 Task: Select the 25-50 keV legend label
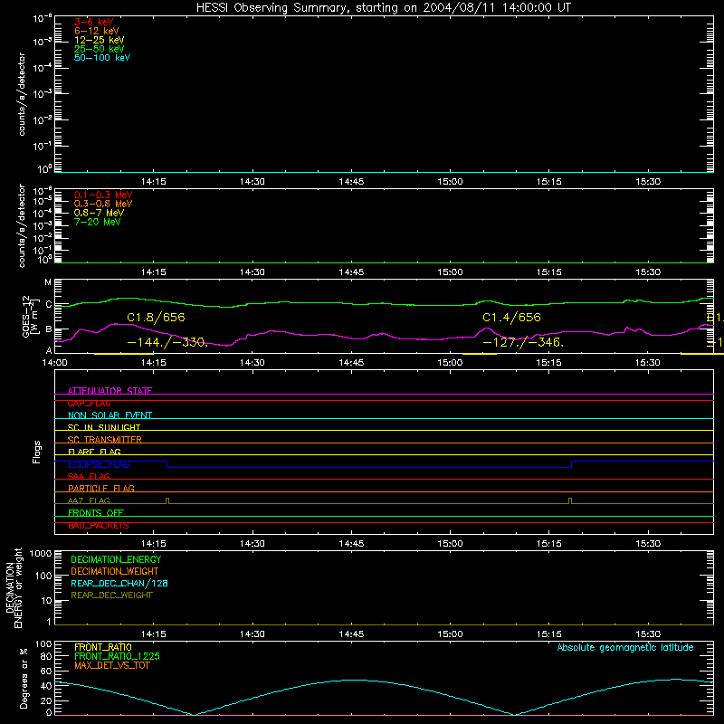[100, 49]
